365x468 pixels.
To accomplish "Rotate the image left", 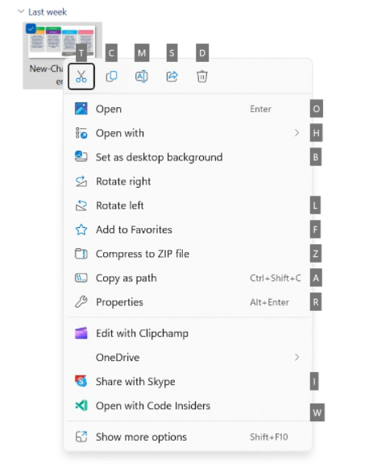I will [188, 205].
